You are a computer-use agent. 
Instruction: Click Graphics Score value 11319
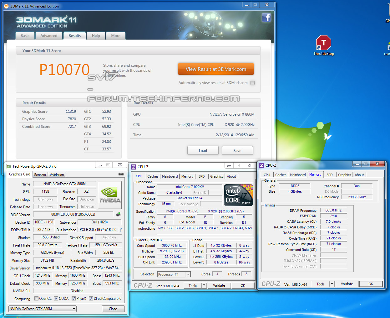tap(71, 112)
